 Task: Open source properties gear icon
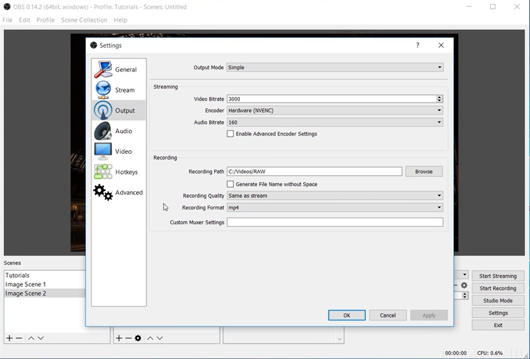click(x=138, y=338)
